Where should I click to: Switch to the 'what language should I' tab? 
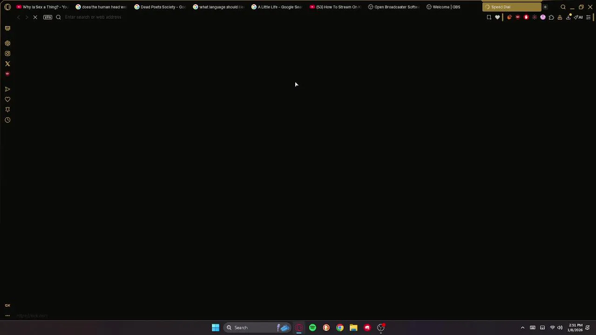pos(218,7)
